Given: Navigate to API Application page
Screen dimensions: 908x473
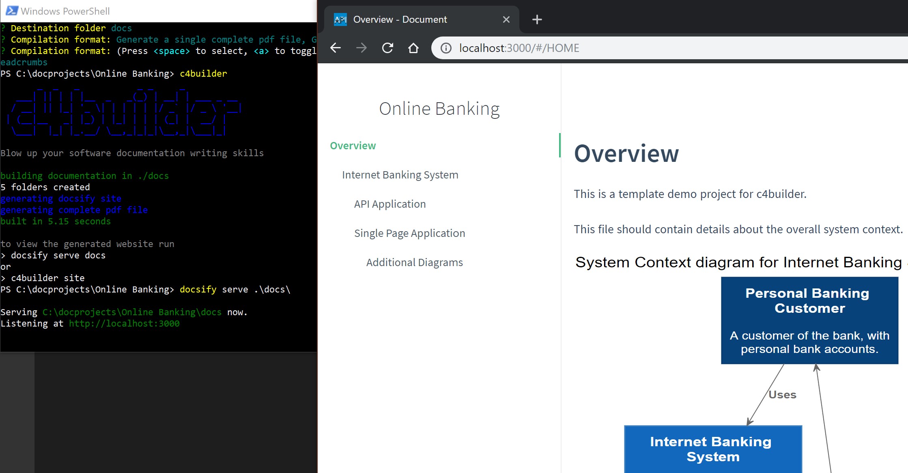Looking at the screenshot, I should coord(389,204).
